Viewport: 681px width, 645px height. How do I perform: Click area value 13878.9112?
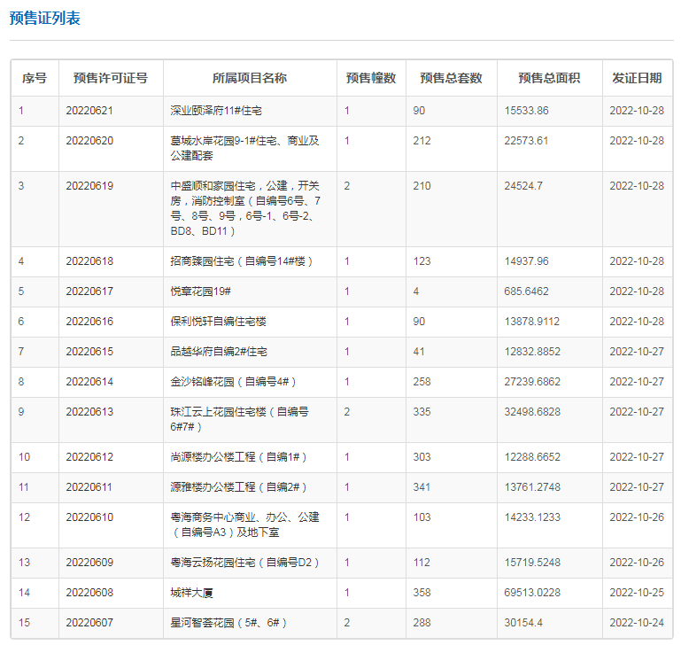tap(532, 322)
